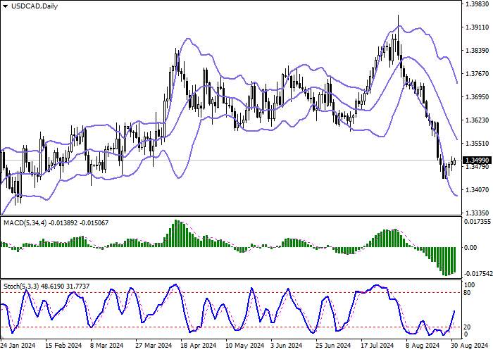Select the price scale value 1.36230
This screenshot has height=352, width=493.
coord(478,120)
